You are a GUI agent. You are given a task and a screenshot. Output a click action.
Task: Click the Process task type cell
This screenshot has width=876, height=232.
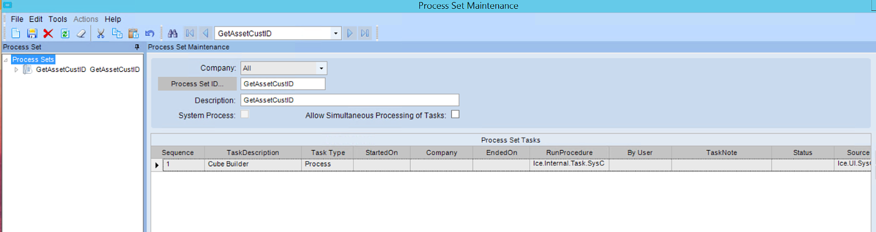(x=327, y=164)
